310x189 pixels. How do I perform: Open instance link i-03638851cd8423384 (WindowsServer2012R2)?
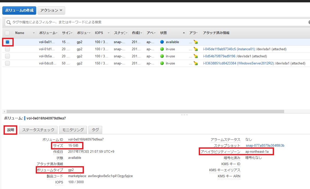[x=239, y=63]
